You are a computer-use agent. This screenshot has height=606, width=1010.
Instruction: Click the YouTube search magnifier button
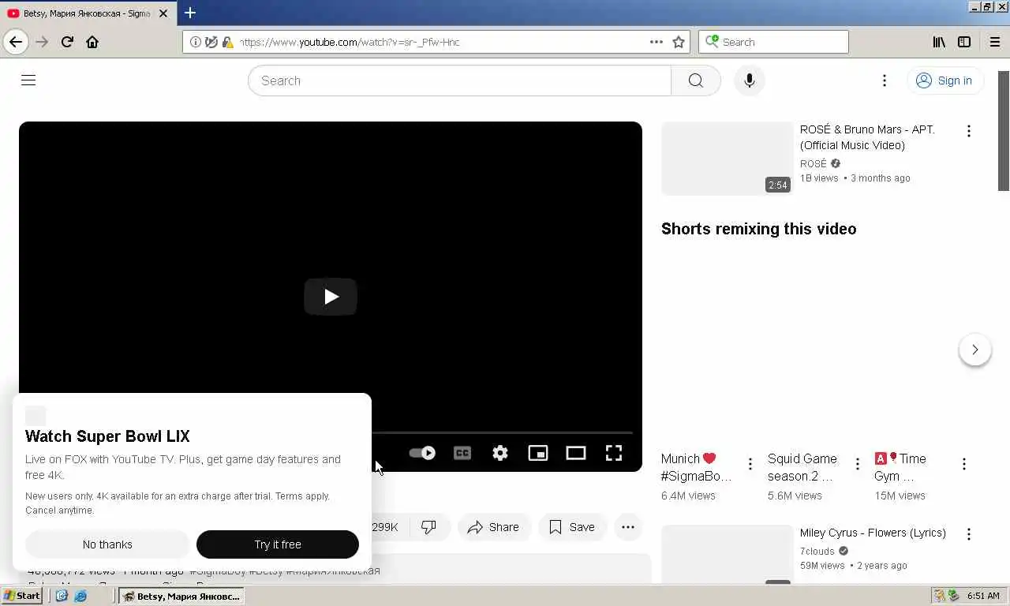[695, 80]
